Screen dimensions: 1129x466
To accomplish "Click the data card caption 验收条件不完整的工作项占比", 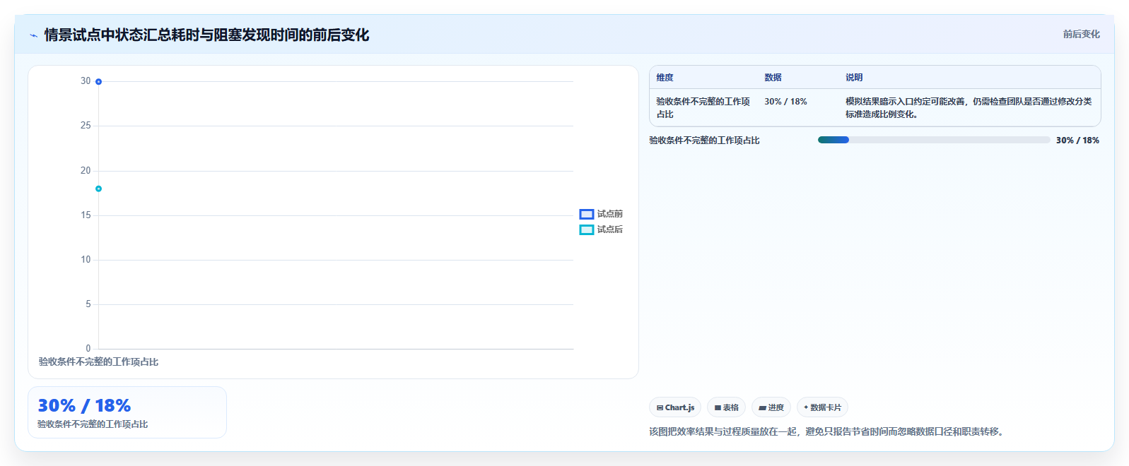I will pyautogui.click(x=93, y=424).
